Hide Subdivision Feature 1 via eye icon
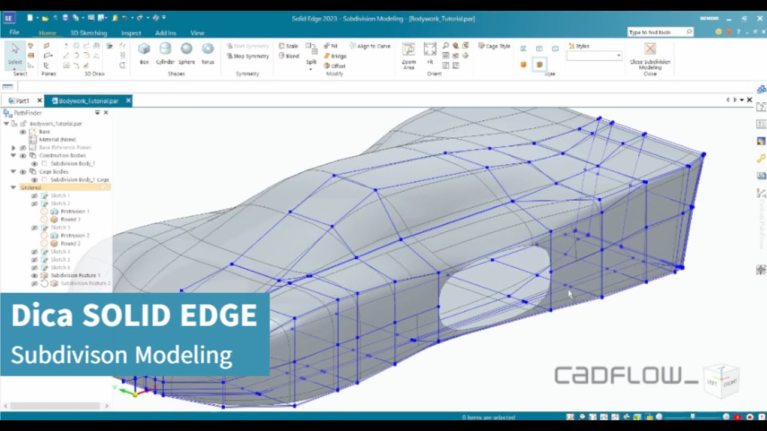Screen dimensions: 767x431 (x=34, y=275)
